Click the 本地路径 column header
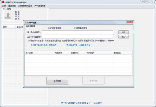 tap(117, 53)
